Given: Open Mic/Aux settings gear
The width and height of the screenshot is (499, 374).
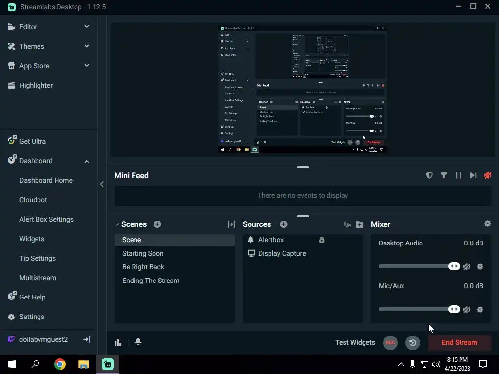Looking at the screenshot, I should tap(480, 310).
